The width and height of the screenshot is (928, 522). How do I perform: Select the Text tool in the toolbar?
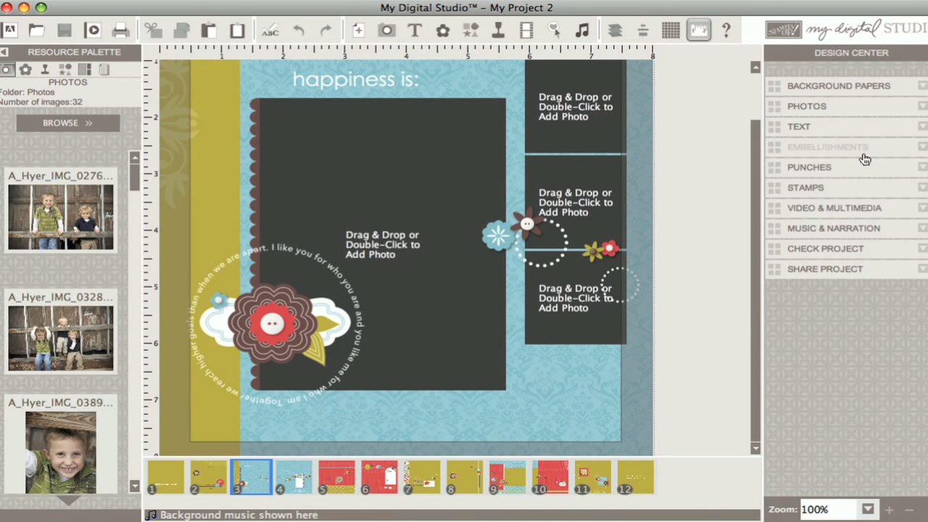[415, 30]
